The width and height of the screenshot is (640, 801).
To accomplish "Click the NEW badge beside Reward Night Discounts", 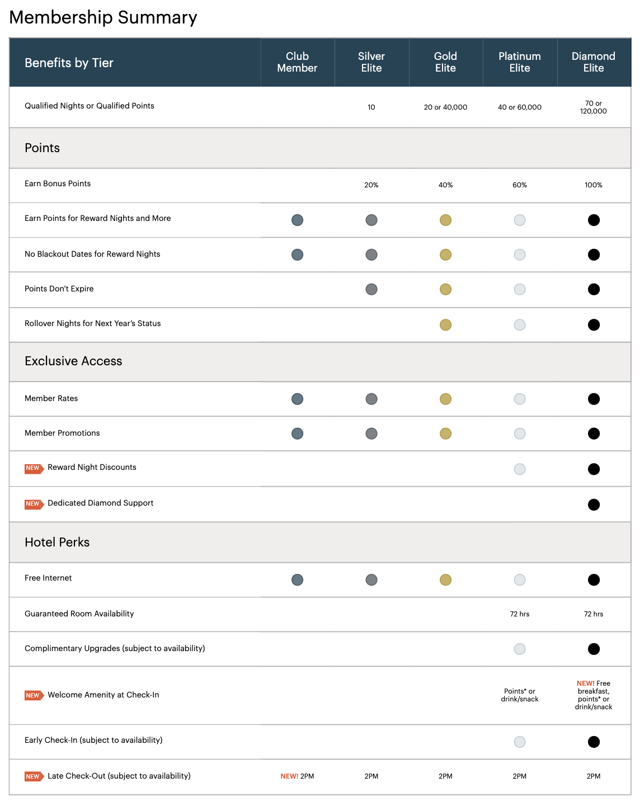I will click(x=33, y=468).
